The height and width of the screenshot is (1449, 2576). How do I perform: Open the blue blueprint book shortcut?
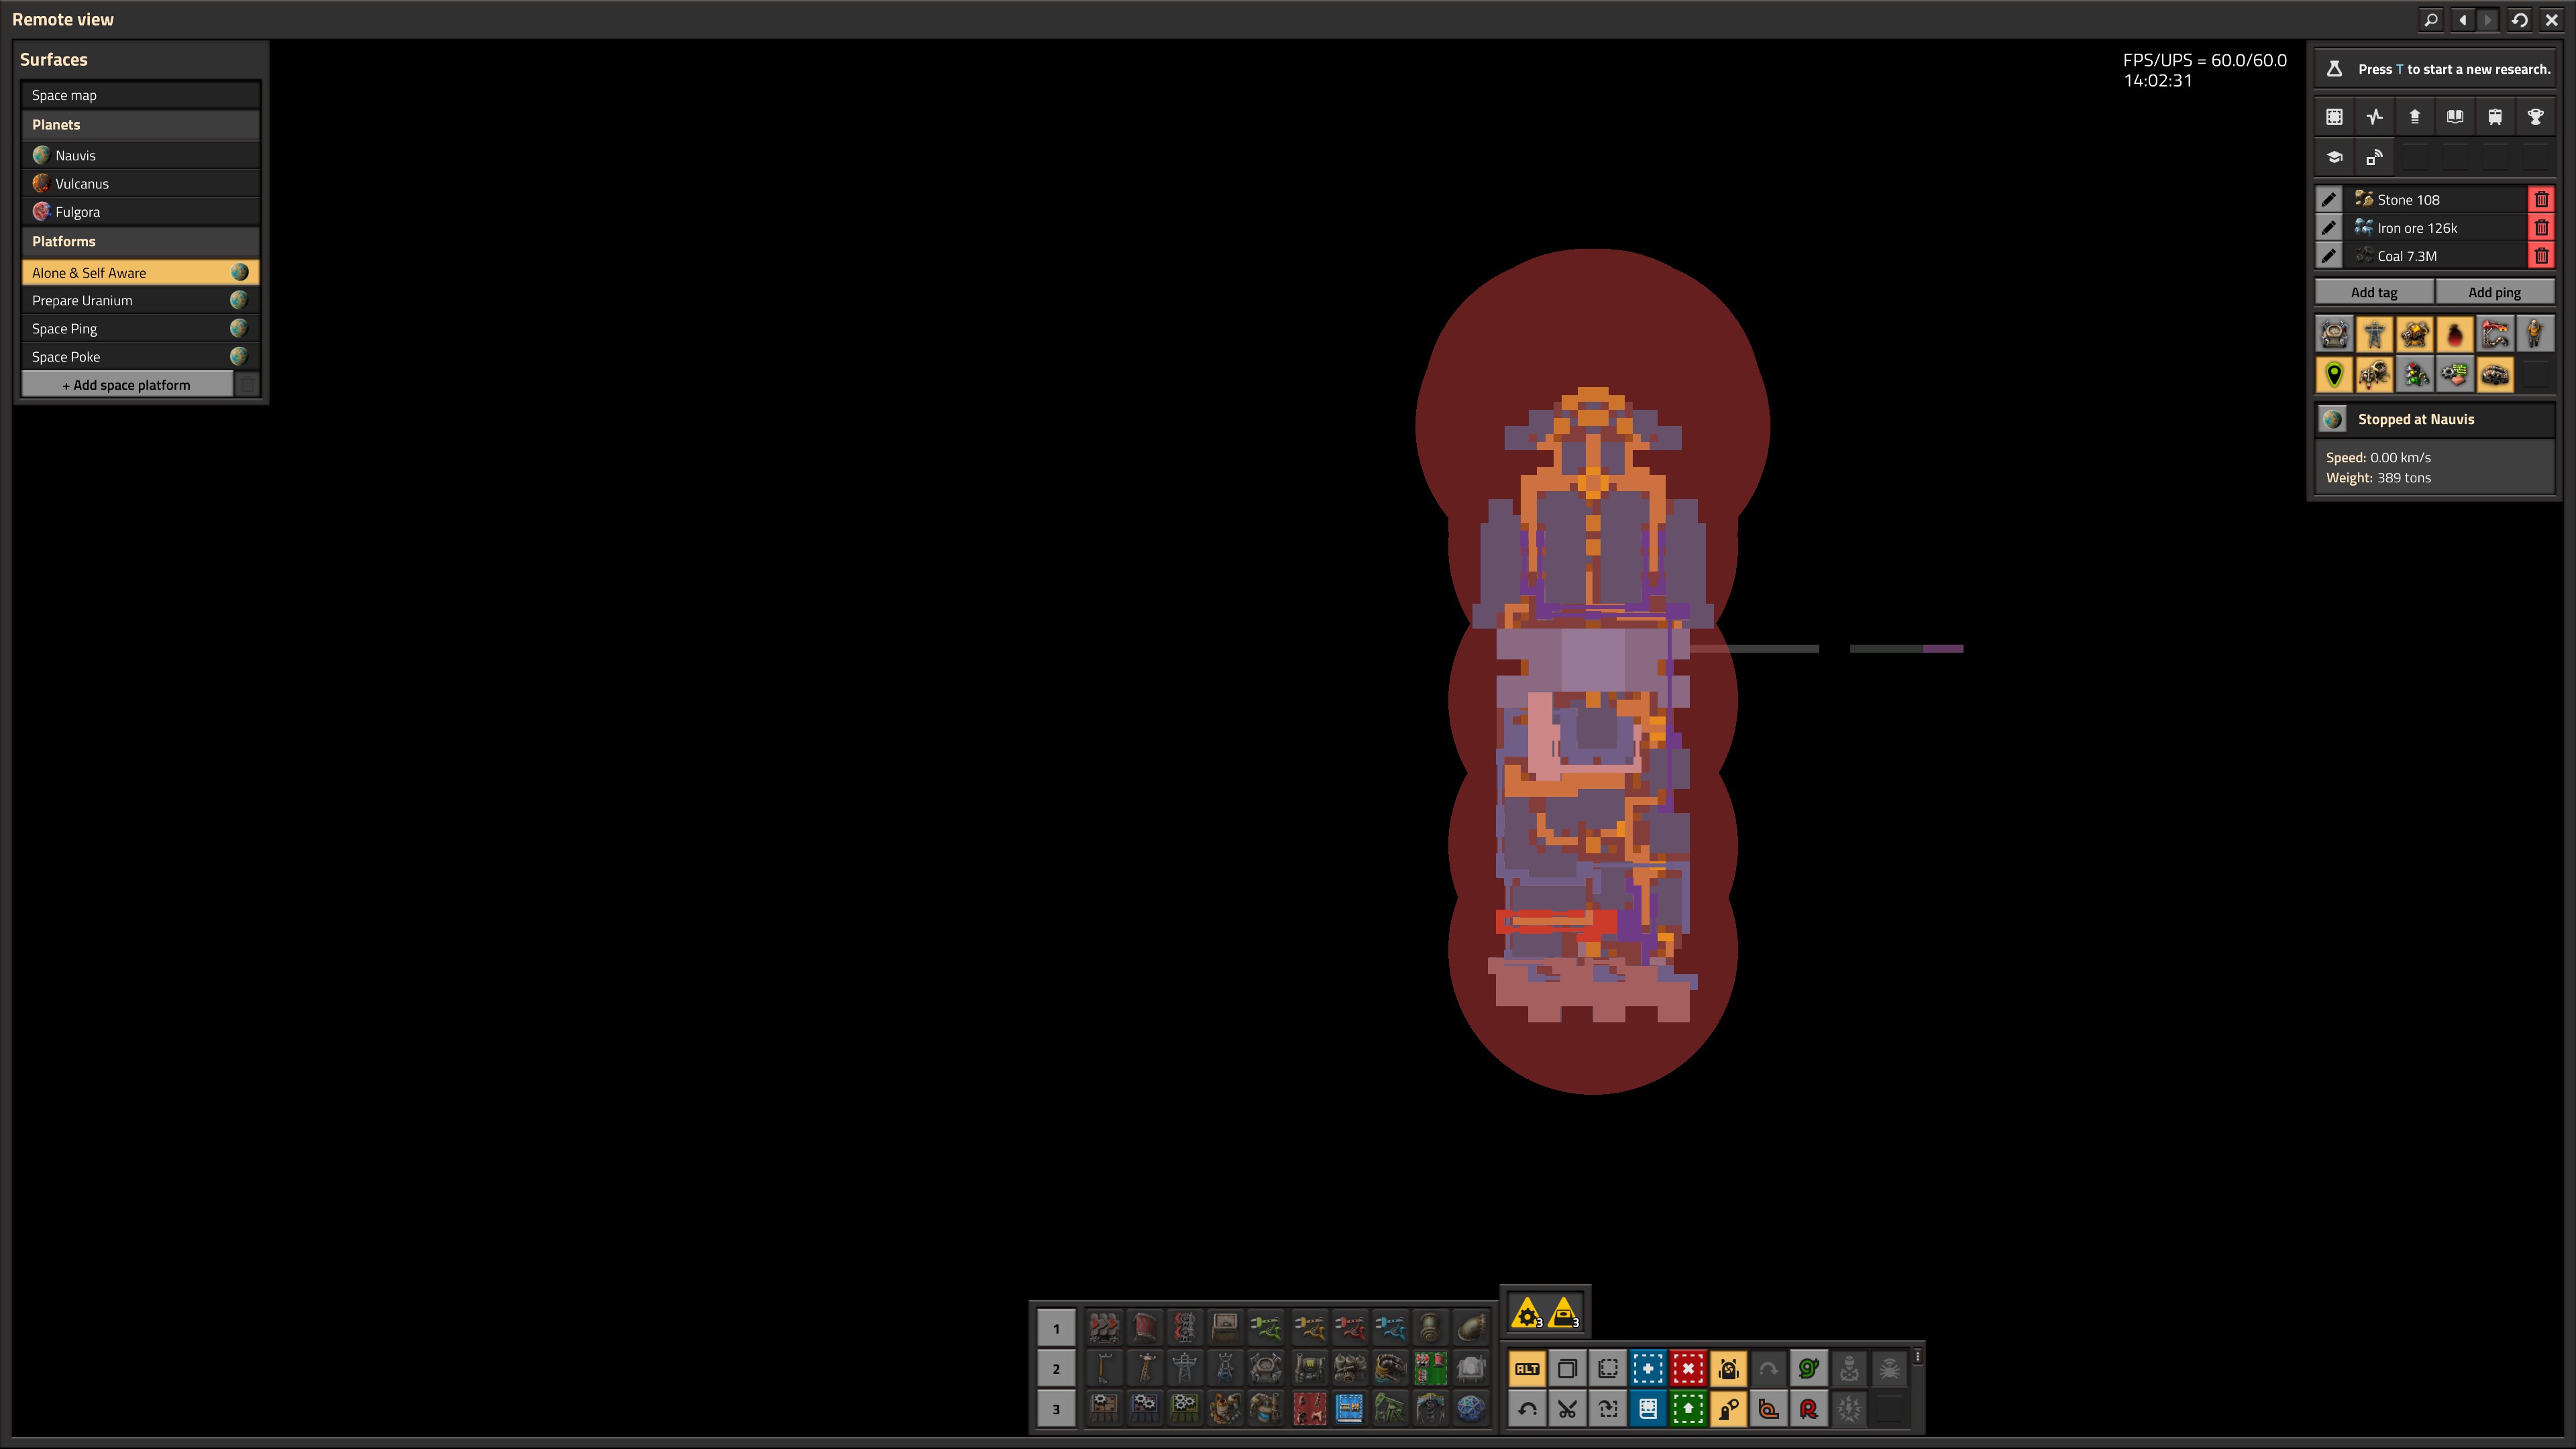(1648, 1409)
